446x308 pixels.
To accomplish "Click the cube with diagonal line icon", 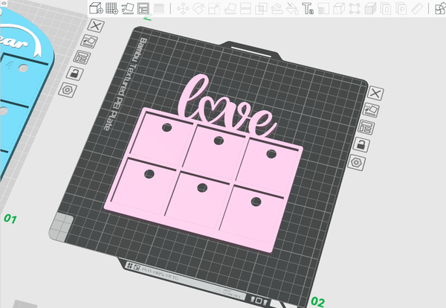I will coord(339,9).
